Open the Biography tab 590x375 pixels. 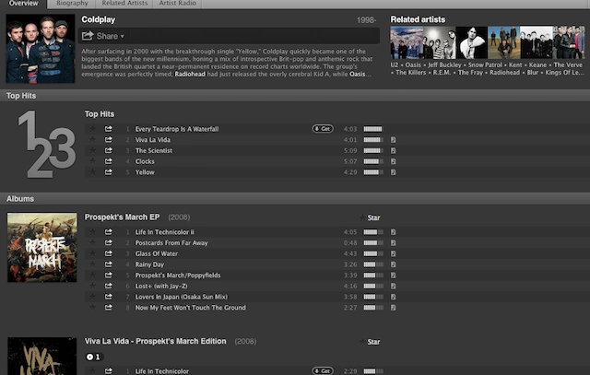[x=72, y=4]
